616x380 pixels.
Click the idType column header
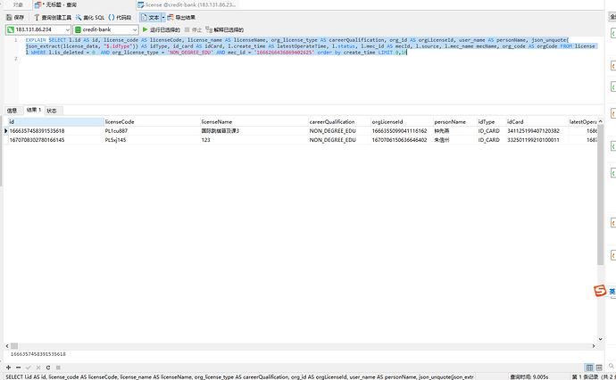491,121
